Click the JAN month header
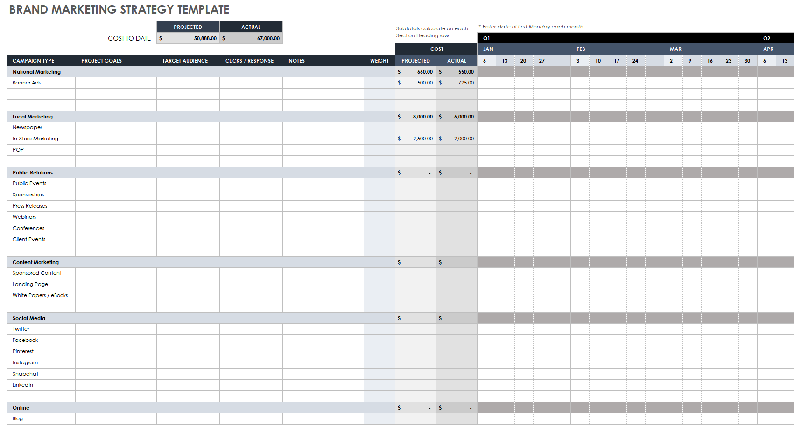Screen dimensions: 794x425 click(488, 49)
